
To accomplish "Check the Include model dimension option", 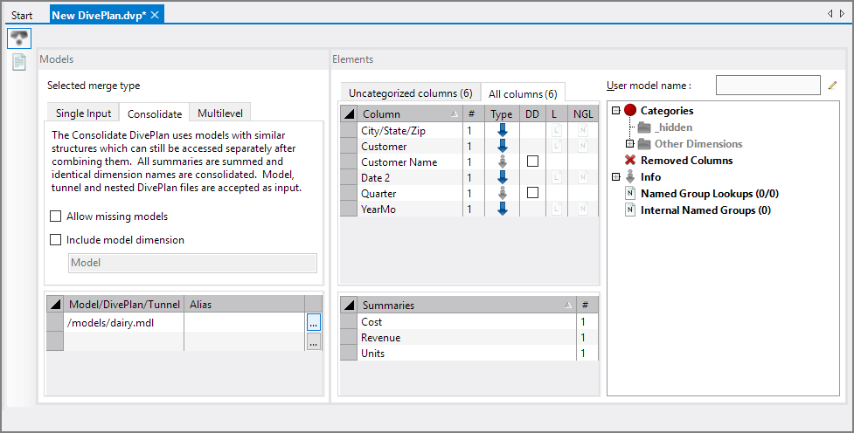I will 57,240.
